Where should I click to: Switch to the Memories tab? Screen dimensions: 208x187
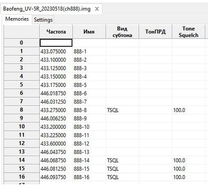(x=17, y=19)
